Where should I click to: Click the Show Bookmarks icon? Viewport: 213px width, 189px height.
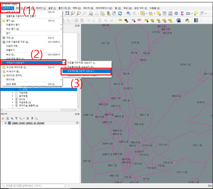tap(114, 13)
